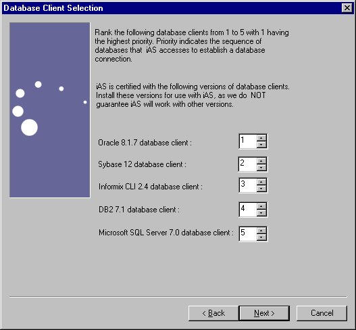The height and width of the screenshot is (330, 356).
Task: Proceed with the Next button
Action: click(x=264, y=313)
